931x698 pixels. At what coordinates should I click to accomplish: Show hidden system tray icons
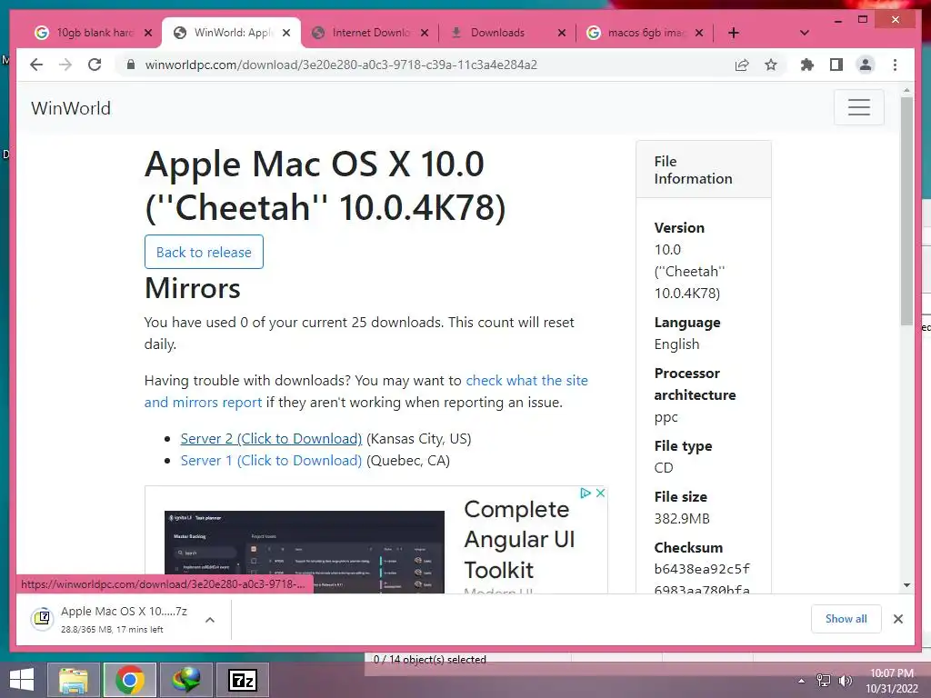[x=801, y=681]
